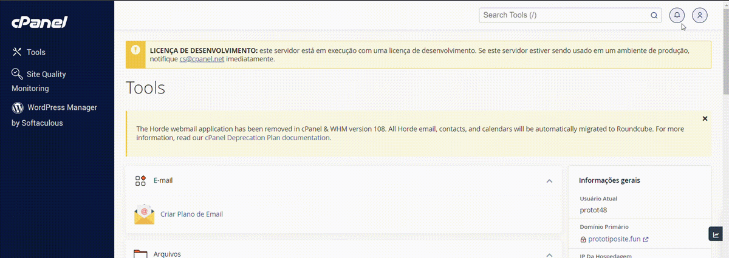729x258 pixels.
Task: Click the Informações gerais heading
Action: tap(609, 180)
